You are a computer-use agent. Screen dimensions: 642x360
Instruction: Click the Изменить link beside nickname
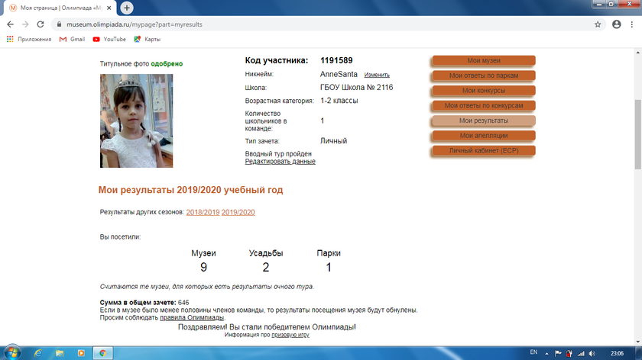[377, 76]
